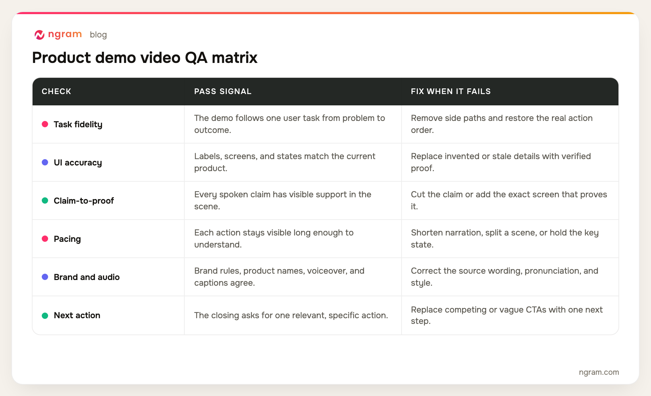
Task: Click the red dot beside Pacing
Action: pos(45,239)
